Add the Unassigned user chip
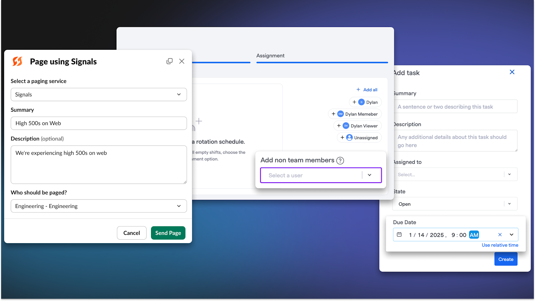This screenshot has height=301, width=535. (x=359, y=138)
